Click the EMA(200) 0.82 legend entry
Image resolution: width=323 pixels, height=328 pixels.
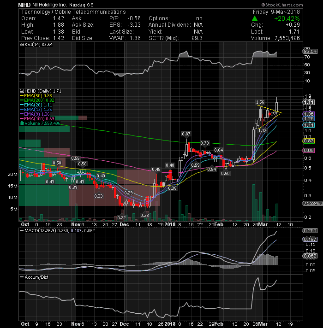click(x=37, y=100)
